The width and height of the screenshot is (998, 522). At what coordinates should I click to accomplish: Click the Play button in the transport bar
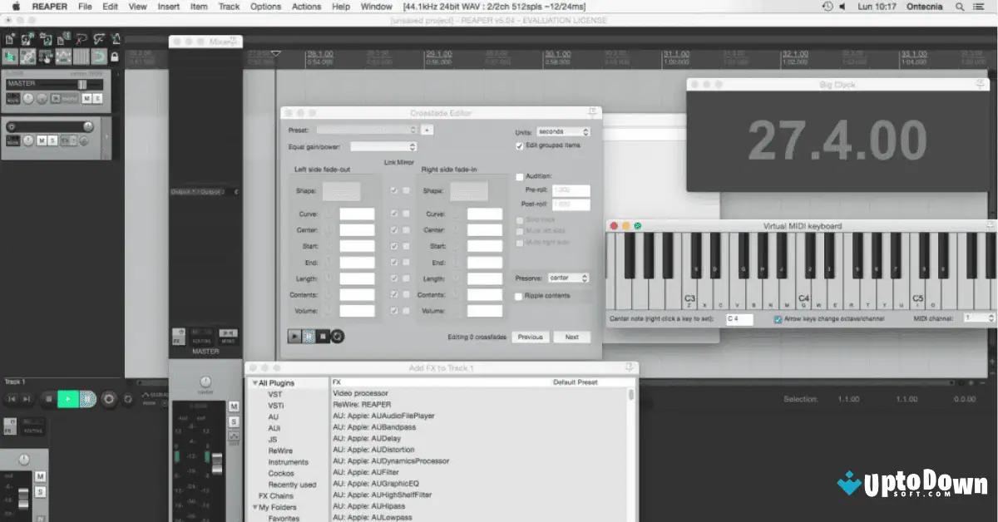[x=68, y=399]
